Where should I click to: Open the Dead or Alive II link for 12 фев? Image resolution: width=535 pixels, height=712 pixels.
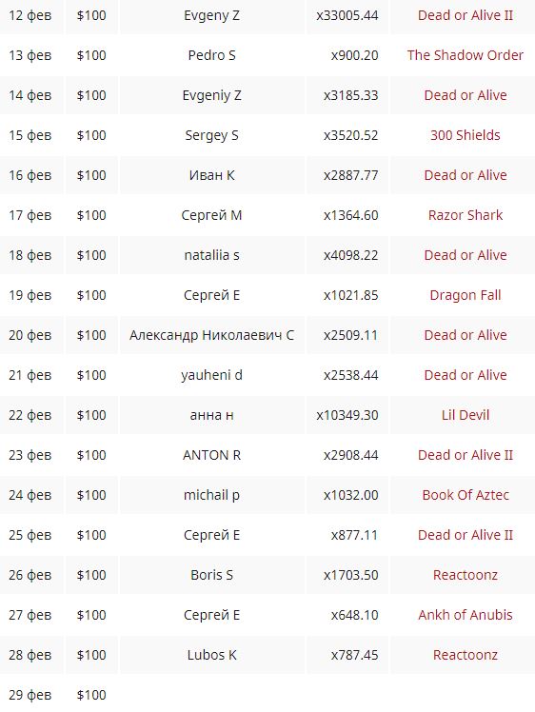pyautogui.click(x=466, y=15)
